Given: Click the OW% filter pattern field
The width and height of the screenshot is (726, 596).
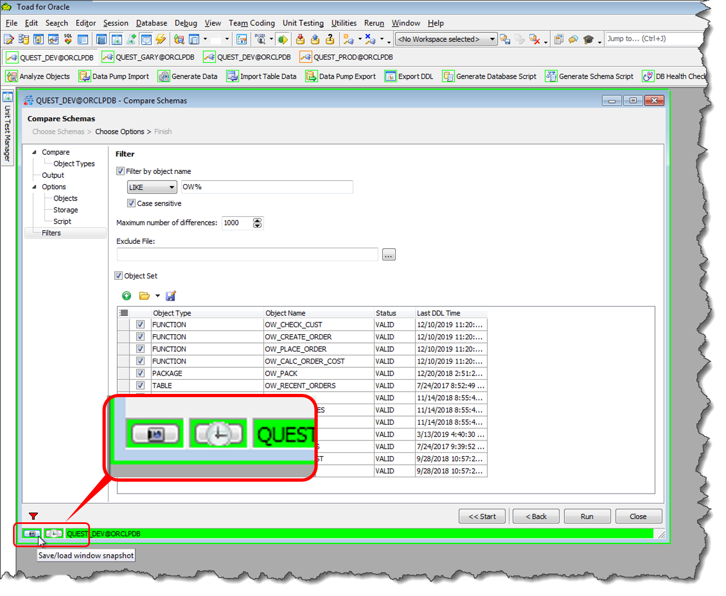Looking at the screenshot, I should click(267, 187).
